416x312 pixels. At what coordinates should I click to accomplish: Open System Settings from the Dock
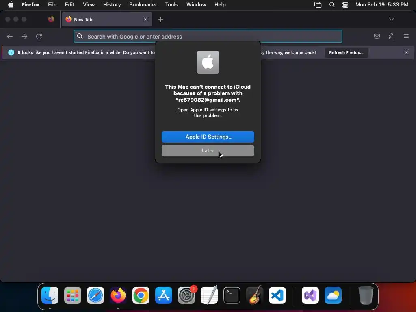tap(186, 295)
